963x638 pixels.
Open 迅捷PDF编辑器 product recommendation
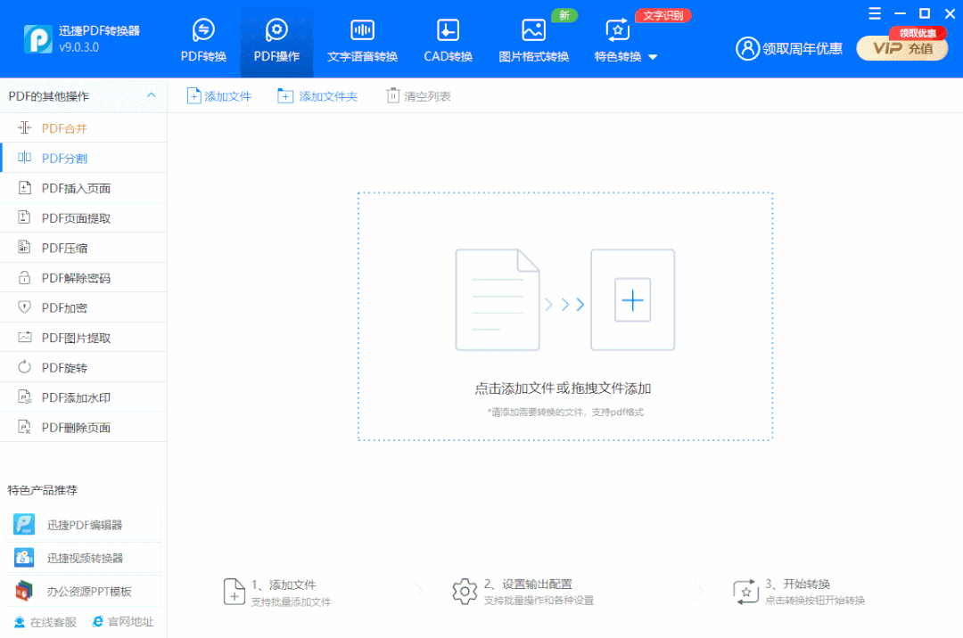coord(84,525)
